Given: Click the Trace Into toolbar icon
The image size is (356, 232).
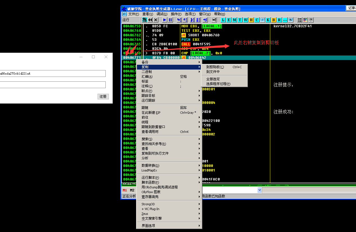Looking at the screenshot, I should [192, 20].
